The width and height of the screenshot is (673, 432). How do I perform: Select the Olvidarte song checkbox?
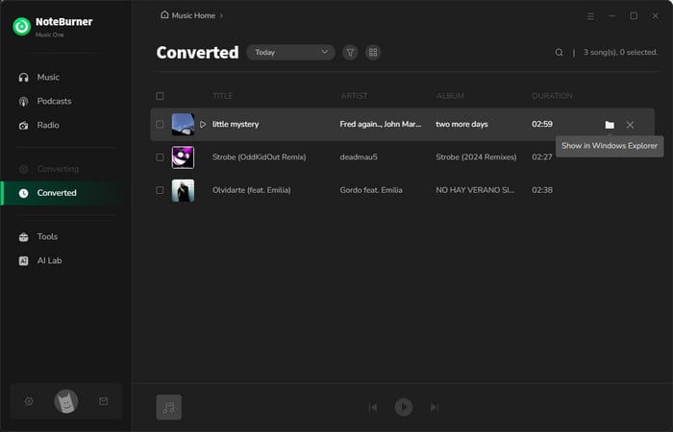point(160,190)
